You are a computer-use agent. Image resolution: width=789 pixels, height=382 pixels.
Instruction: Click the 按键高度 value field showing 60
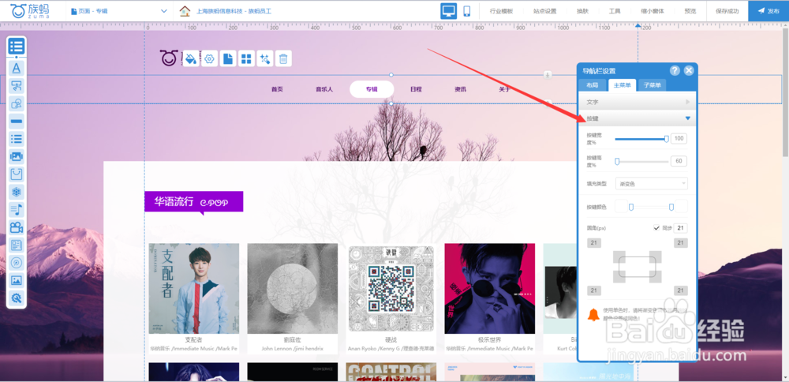coord(679,161)
